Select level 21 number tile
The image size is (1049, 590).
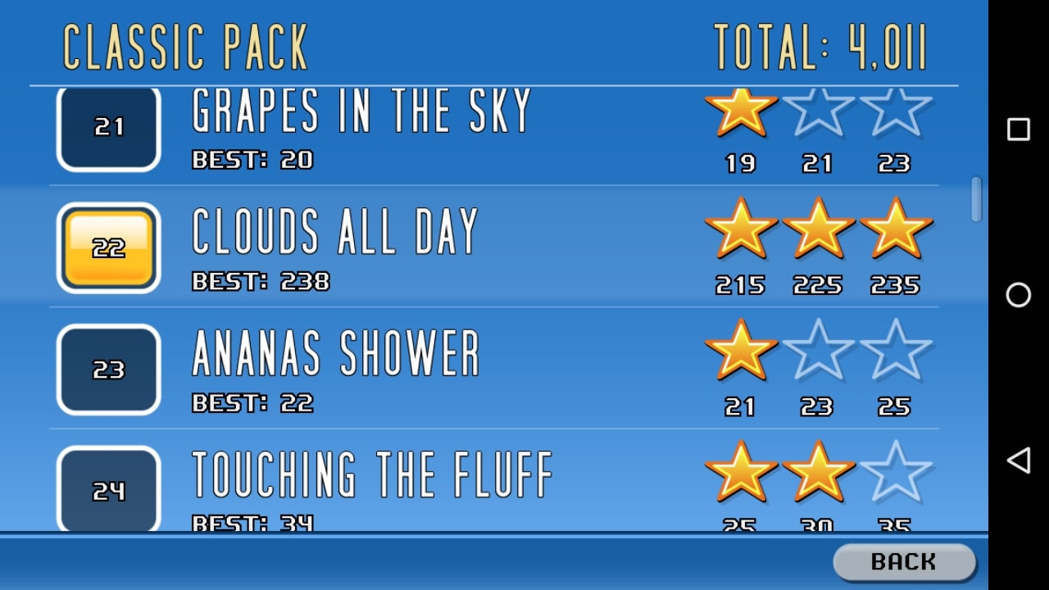[x=108, y=129]
